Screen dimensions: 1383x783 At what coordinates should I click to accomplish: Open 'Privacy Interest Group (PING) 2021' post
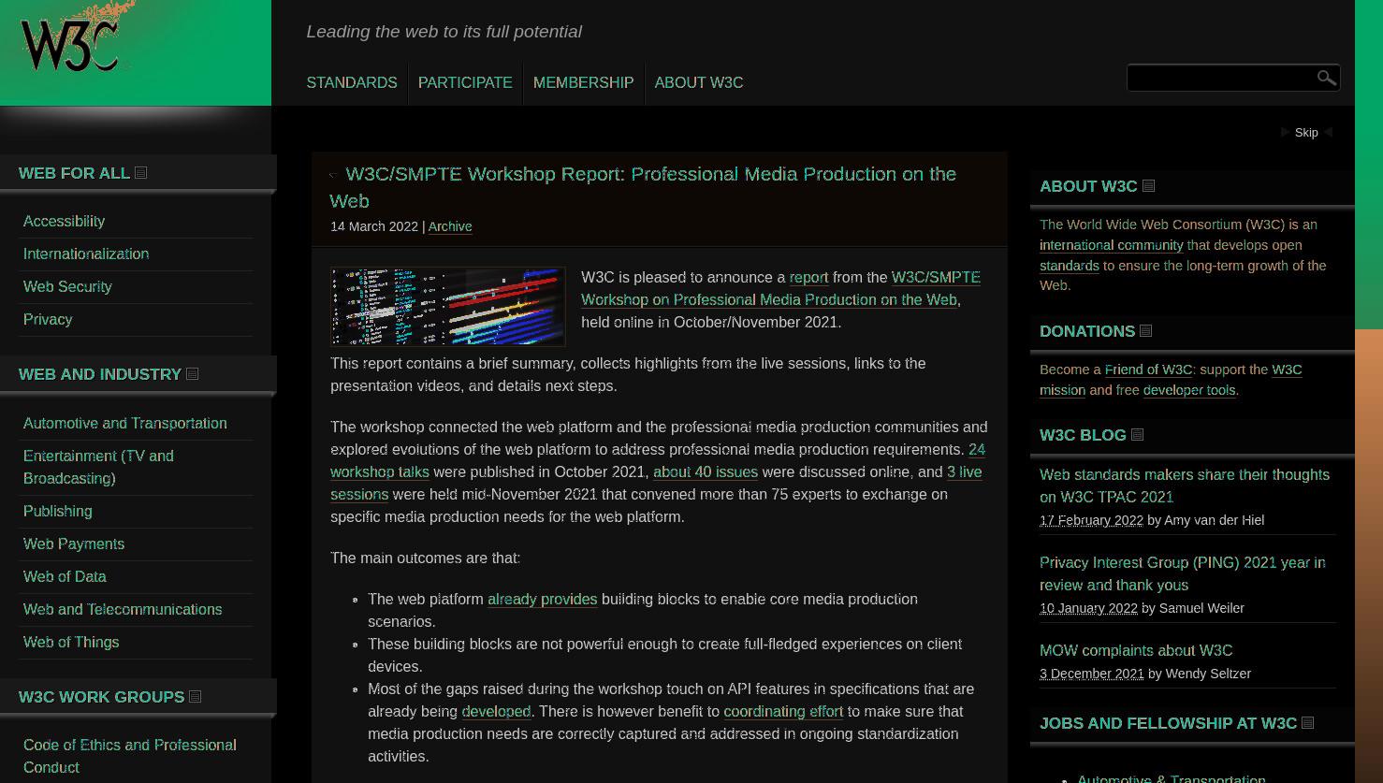[1183, 574]
